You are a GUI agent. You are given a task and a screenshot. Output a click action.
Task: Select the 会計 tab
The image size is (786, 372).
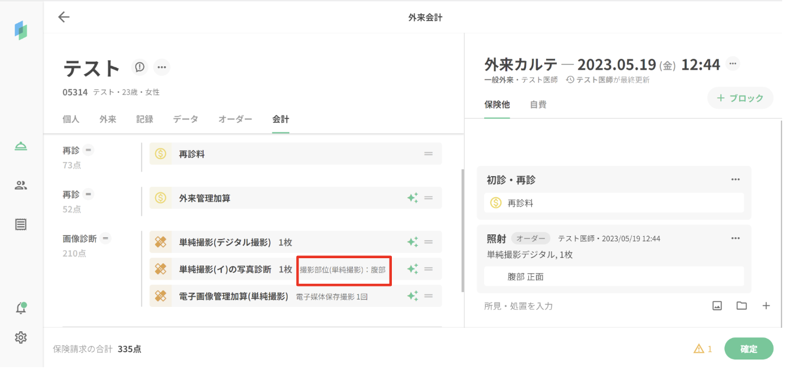click(x=280, y=119)
